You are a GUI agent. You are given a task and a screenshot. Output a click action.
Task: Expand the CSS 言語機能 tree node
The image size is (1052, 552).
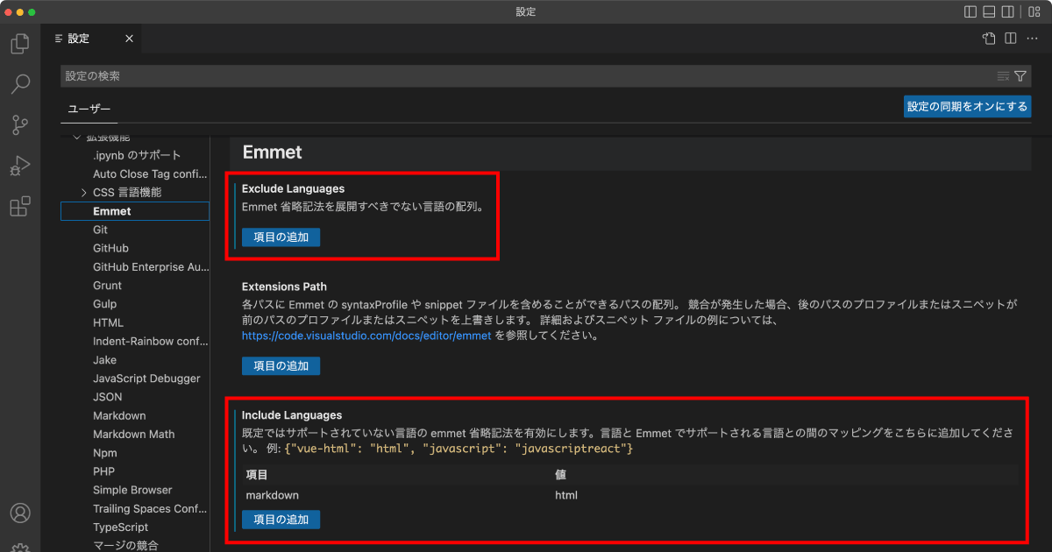pos(84,193)
